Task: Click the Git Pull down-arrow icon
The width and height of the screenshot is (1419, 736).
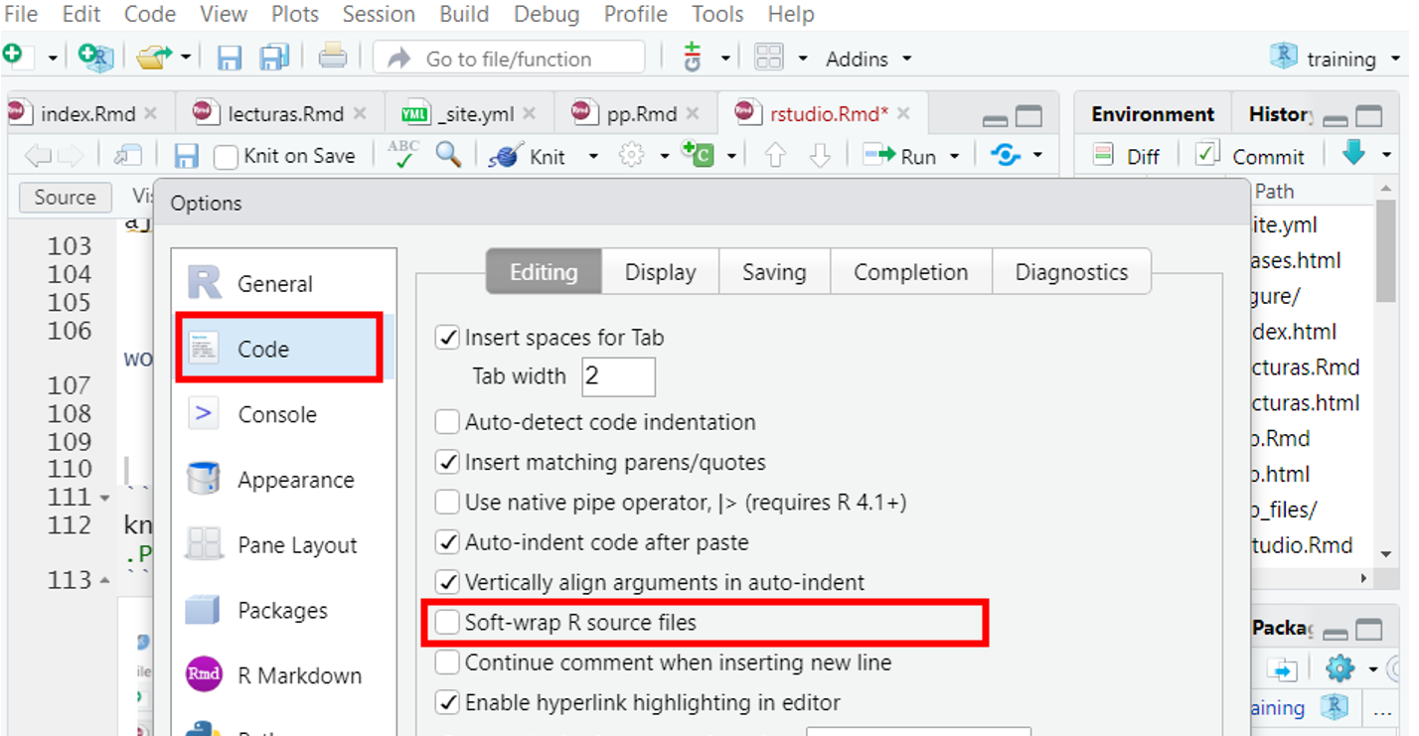Action: (1353, 153)
